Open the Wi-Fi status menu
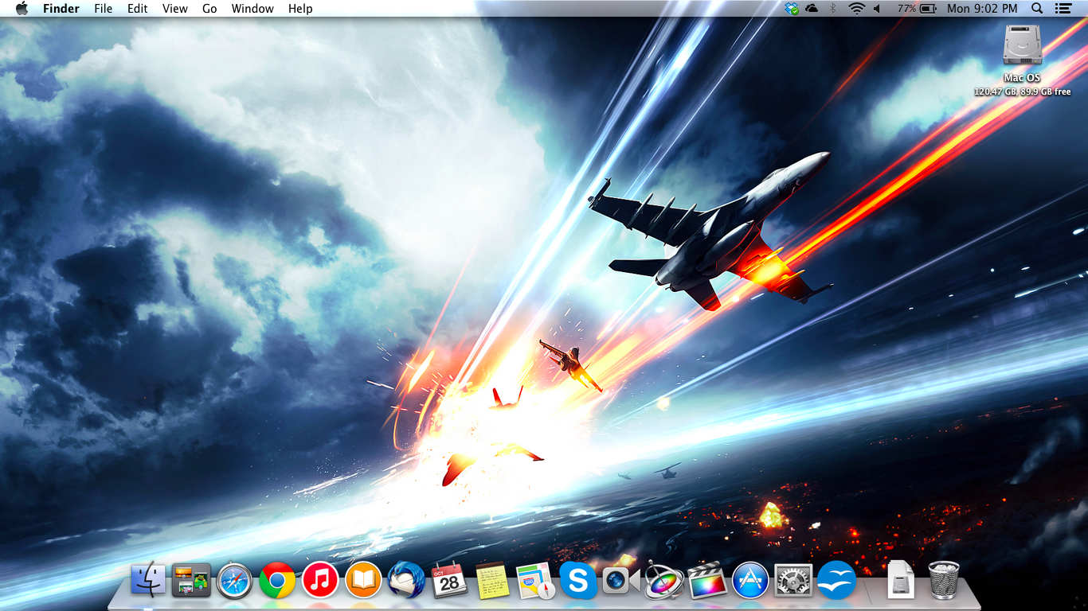This screenshot has height=611, width=1088. (x=856, y=9)
